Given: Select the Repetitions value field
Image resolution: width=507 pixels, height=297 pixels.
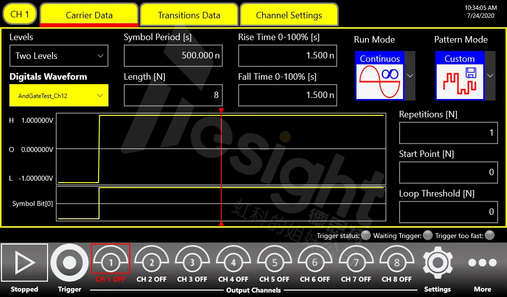Looking at the screenshot, I should [448, 133].
